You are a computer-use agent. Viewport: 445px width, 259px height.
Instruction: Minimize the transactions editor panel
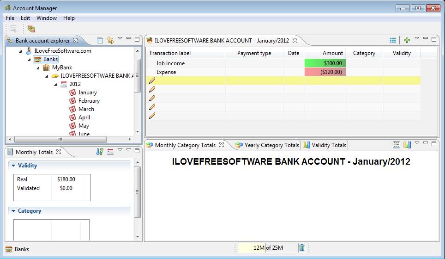426,38
